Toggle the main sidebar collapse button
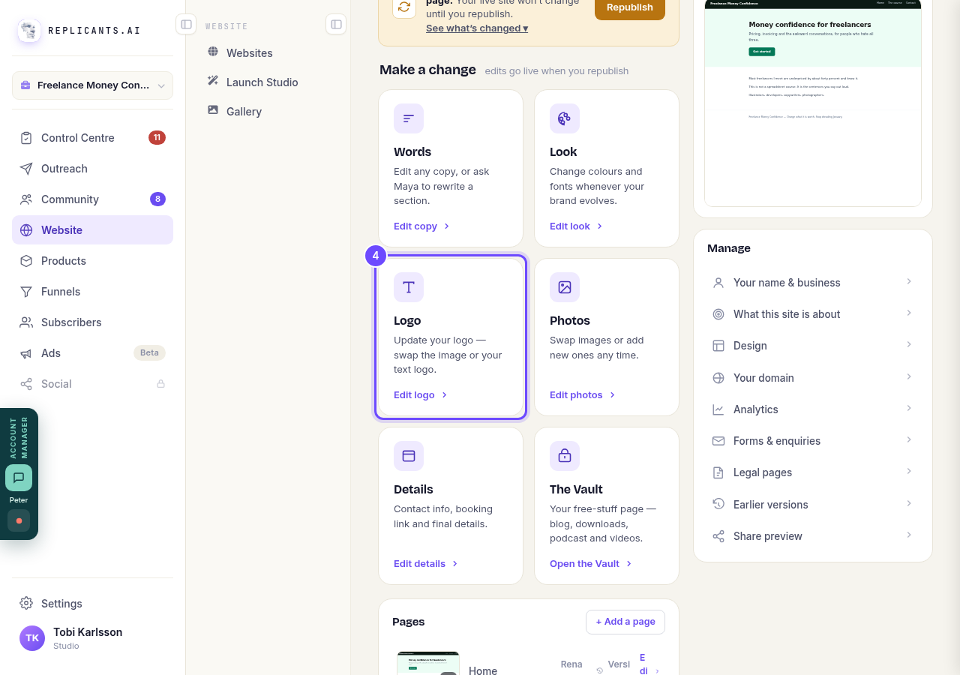Image resolution: width=960 pixels, height=675 pixels. (x=186, y=24)
